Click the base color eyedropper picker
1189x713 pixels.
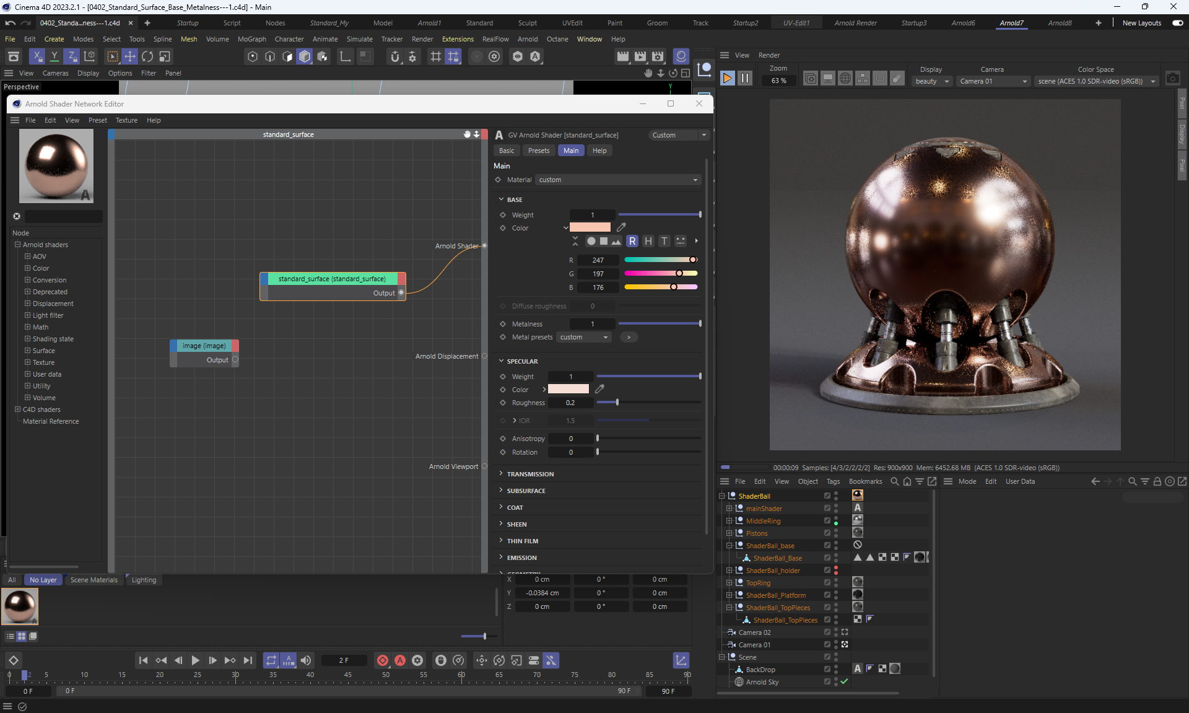(621, 227)
